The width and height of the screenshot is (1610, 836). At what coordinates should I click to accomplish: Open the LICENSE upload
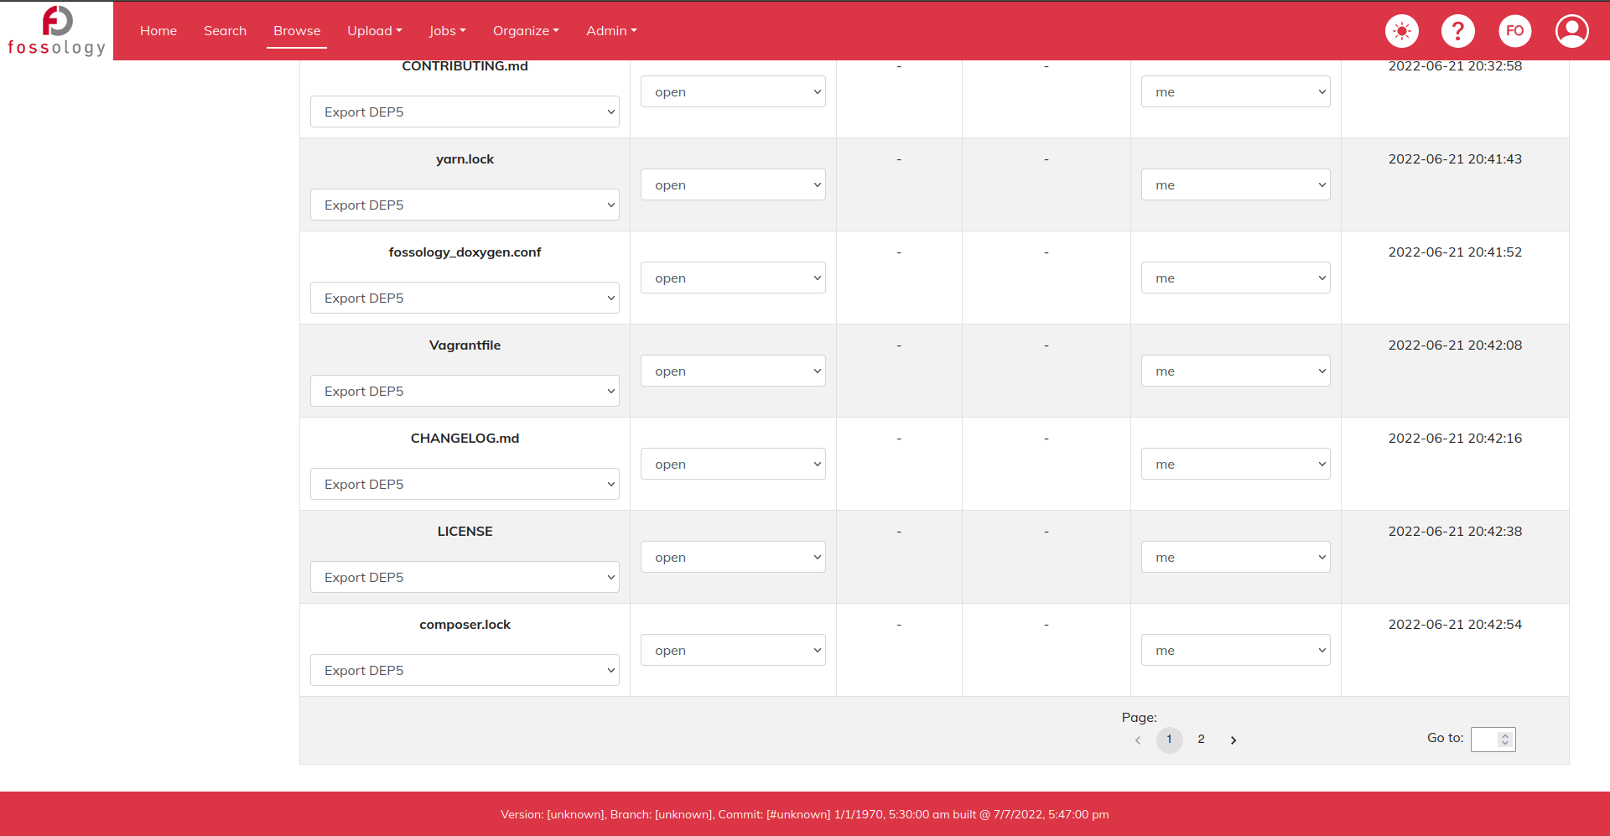pos(465,532)
